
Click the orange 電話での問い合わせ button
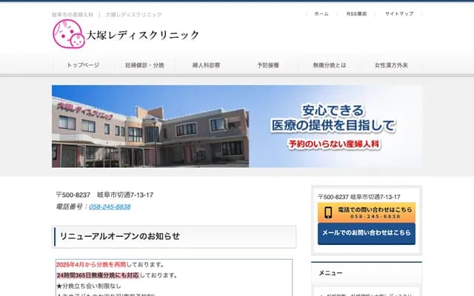coord(367,212)
